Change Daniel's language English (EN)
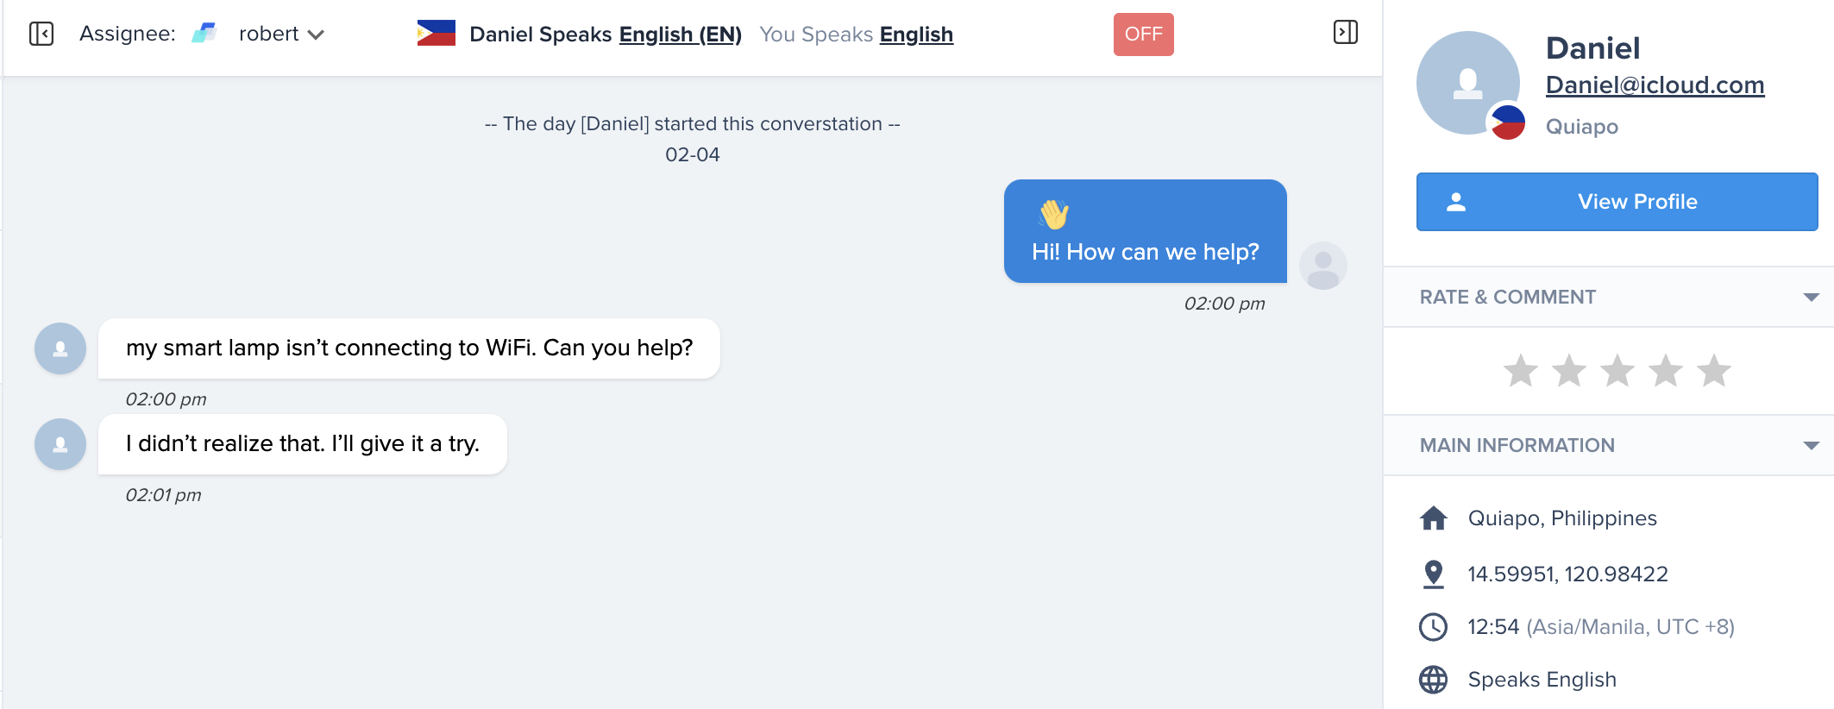1834x709 pixels. (680, 35)
